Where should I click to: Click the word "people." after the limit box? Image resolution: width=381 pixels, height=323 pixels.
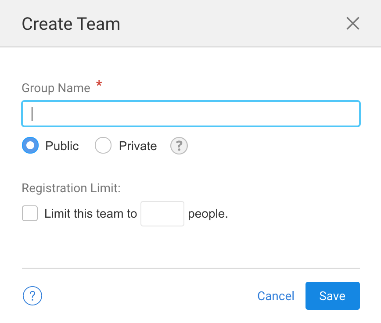[208, 214]
